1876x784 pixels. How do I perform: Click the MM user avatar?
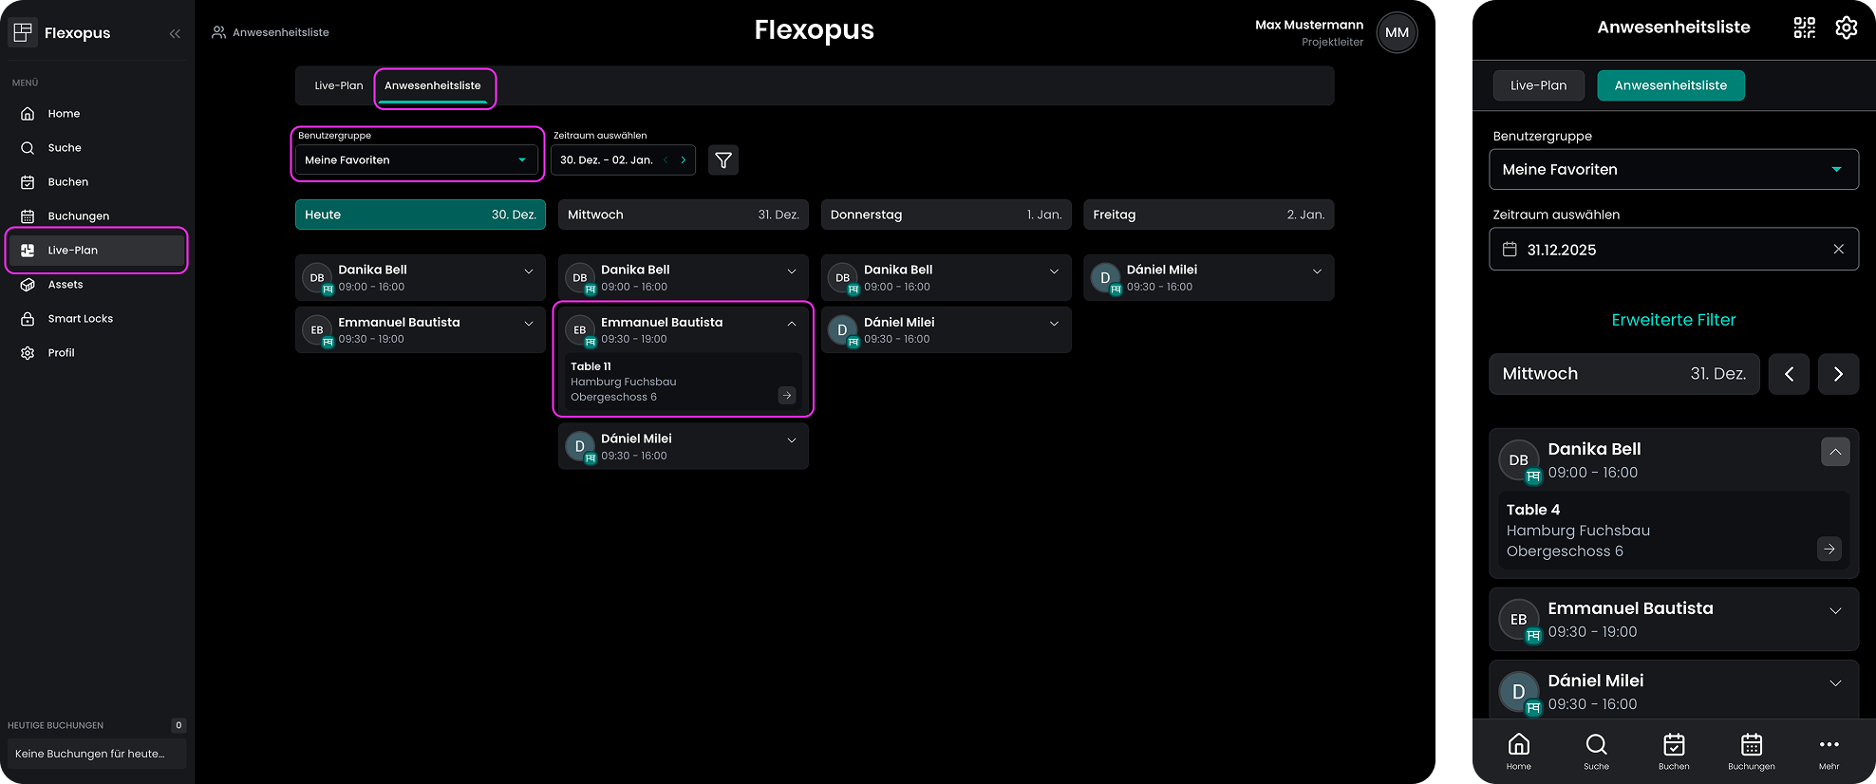point(1397,32)
